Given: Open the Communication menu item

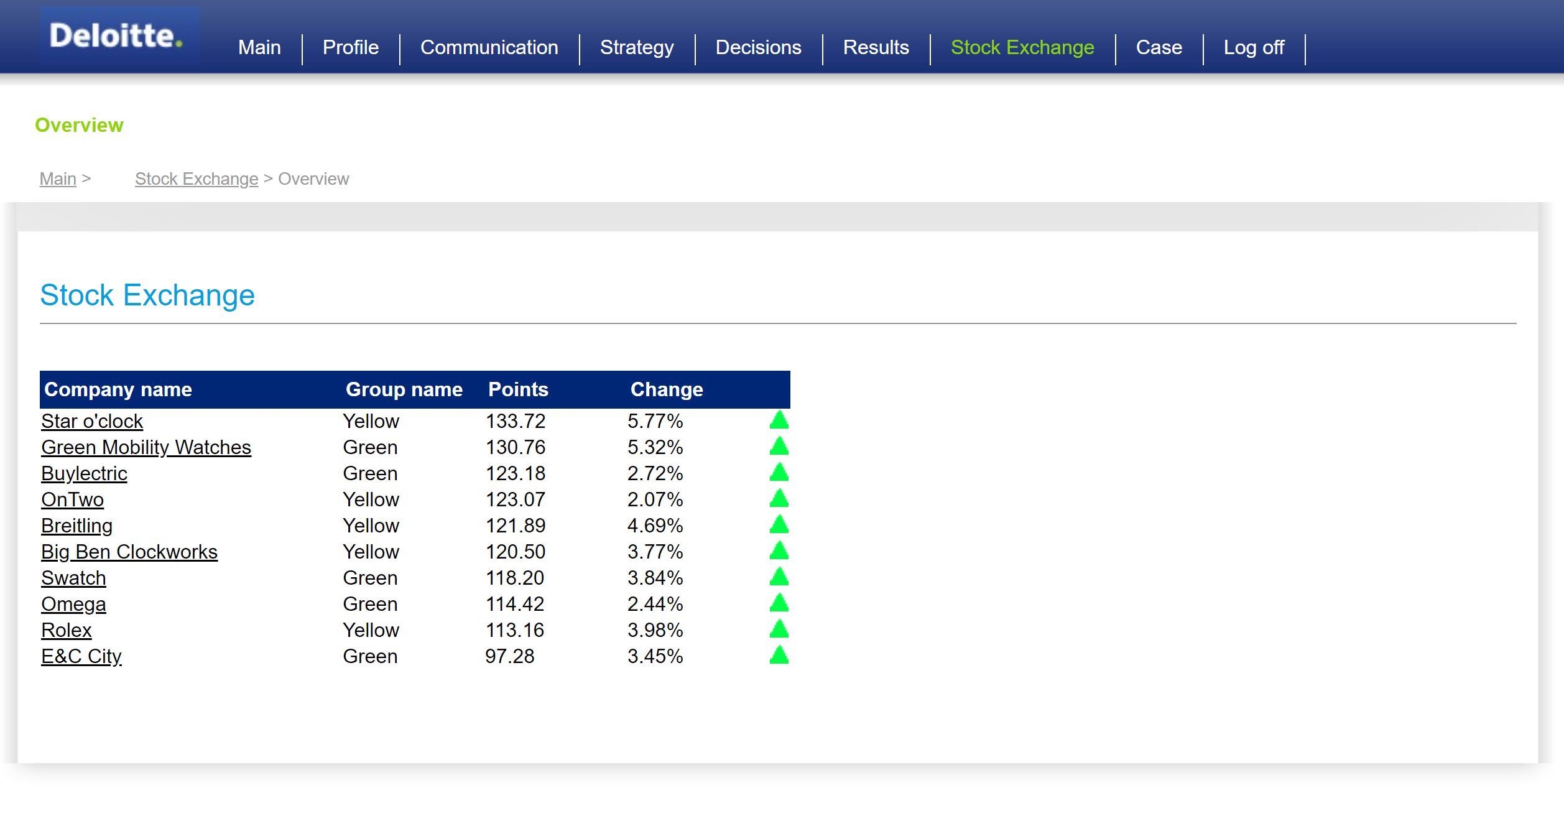Looking at the screenshot, I should click(x=489, y=48).
